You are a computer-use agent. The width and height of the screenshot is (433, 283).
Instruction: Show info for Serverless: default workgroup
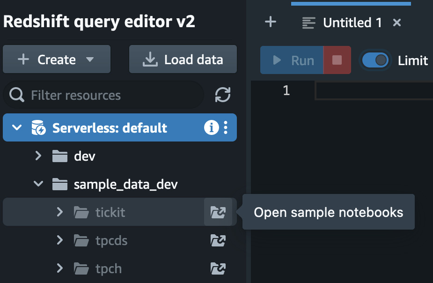(211, 128)
